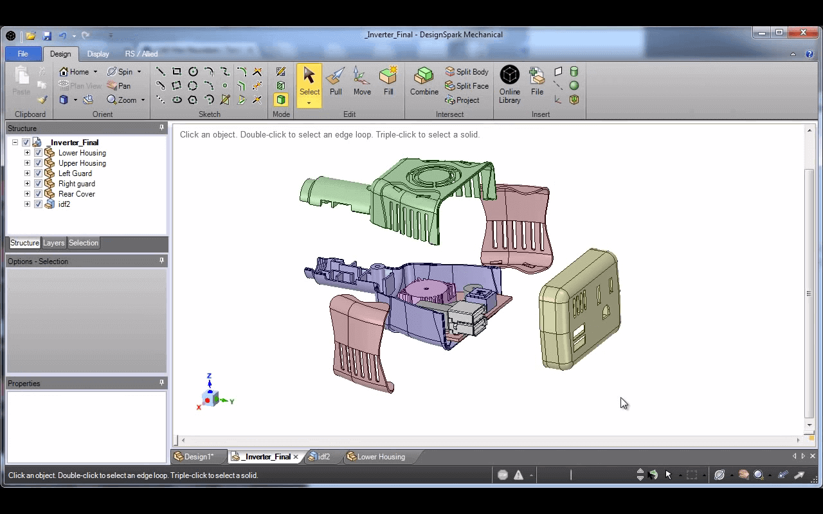
Task: Insert a Cylinder from Insert group
Action: [574, 71]
